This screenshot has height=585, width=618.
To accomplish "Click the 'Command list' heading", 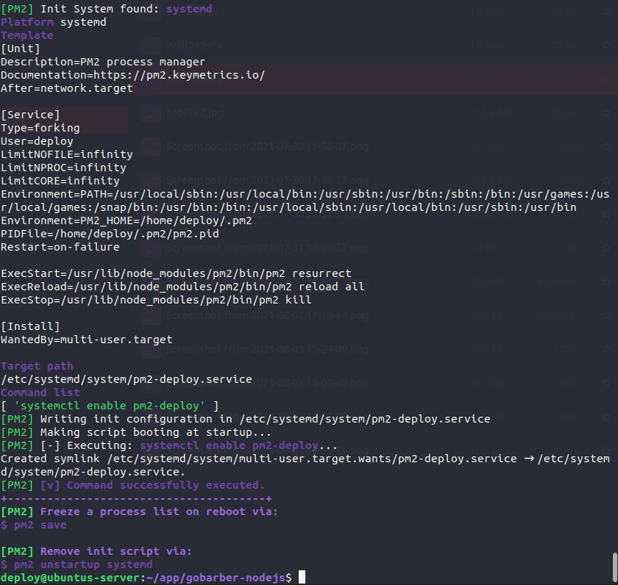I will point(40,392).
